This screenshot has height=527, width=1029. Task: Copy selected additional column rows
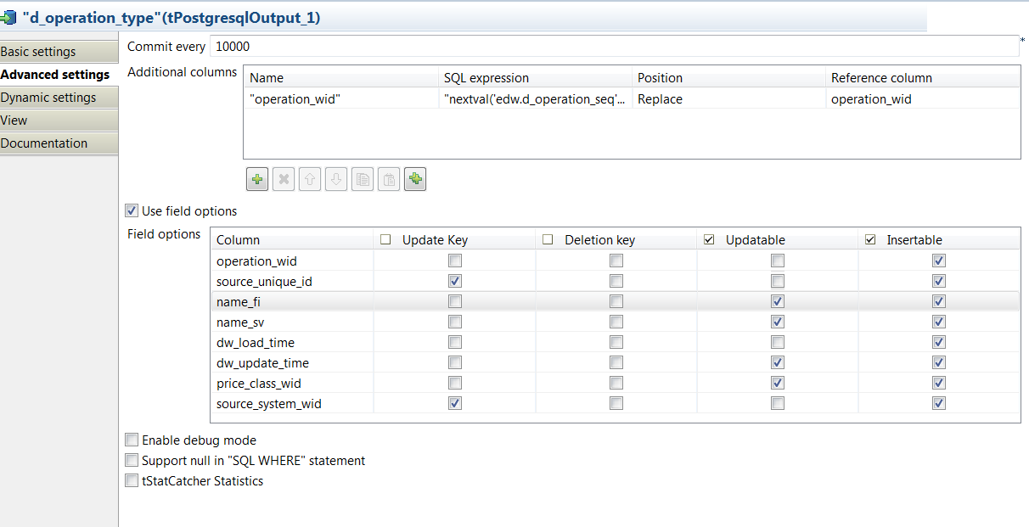point(363,179)
